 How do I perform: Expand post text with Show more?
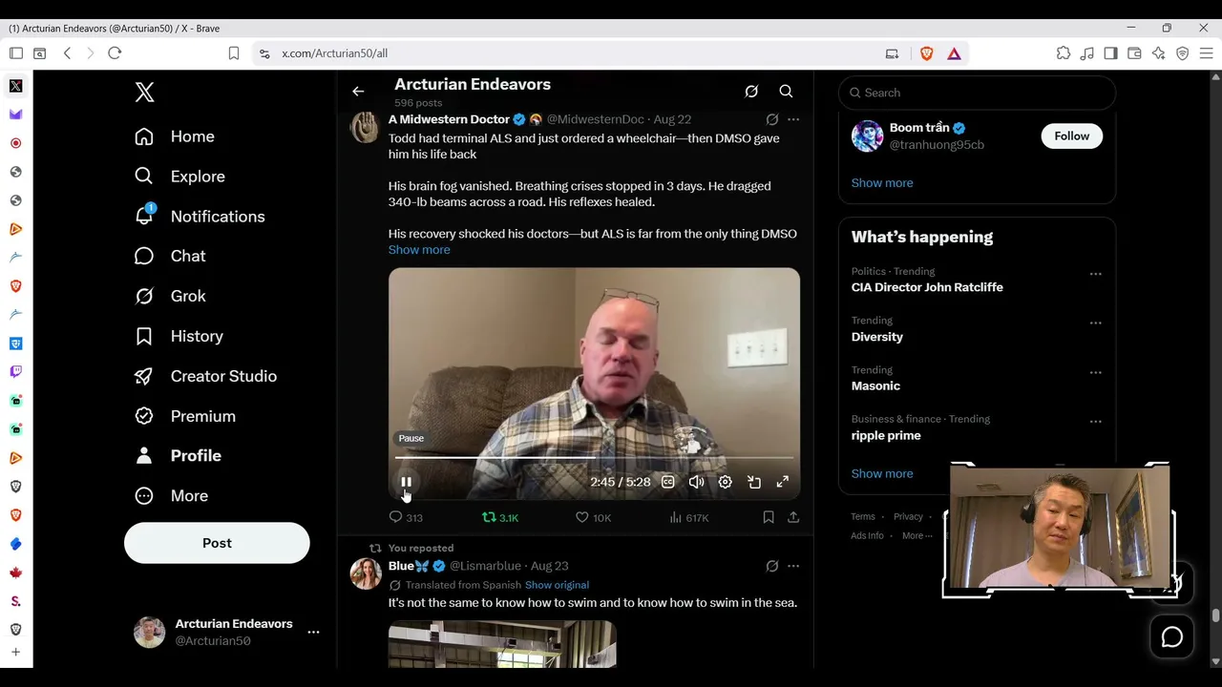coord(419,250)
